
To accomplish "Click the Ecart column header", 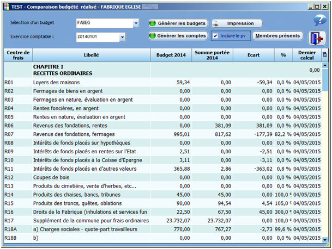I will pos(253,55).
